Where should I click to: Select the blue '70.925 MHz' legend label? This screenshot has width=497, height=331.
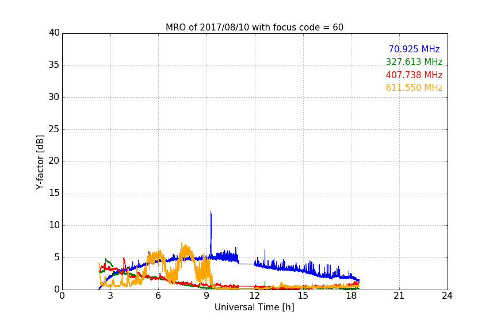pos(414,49)
